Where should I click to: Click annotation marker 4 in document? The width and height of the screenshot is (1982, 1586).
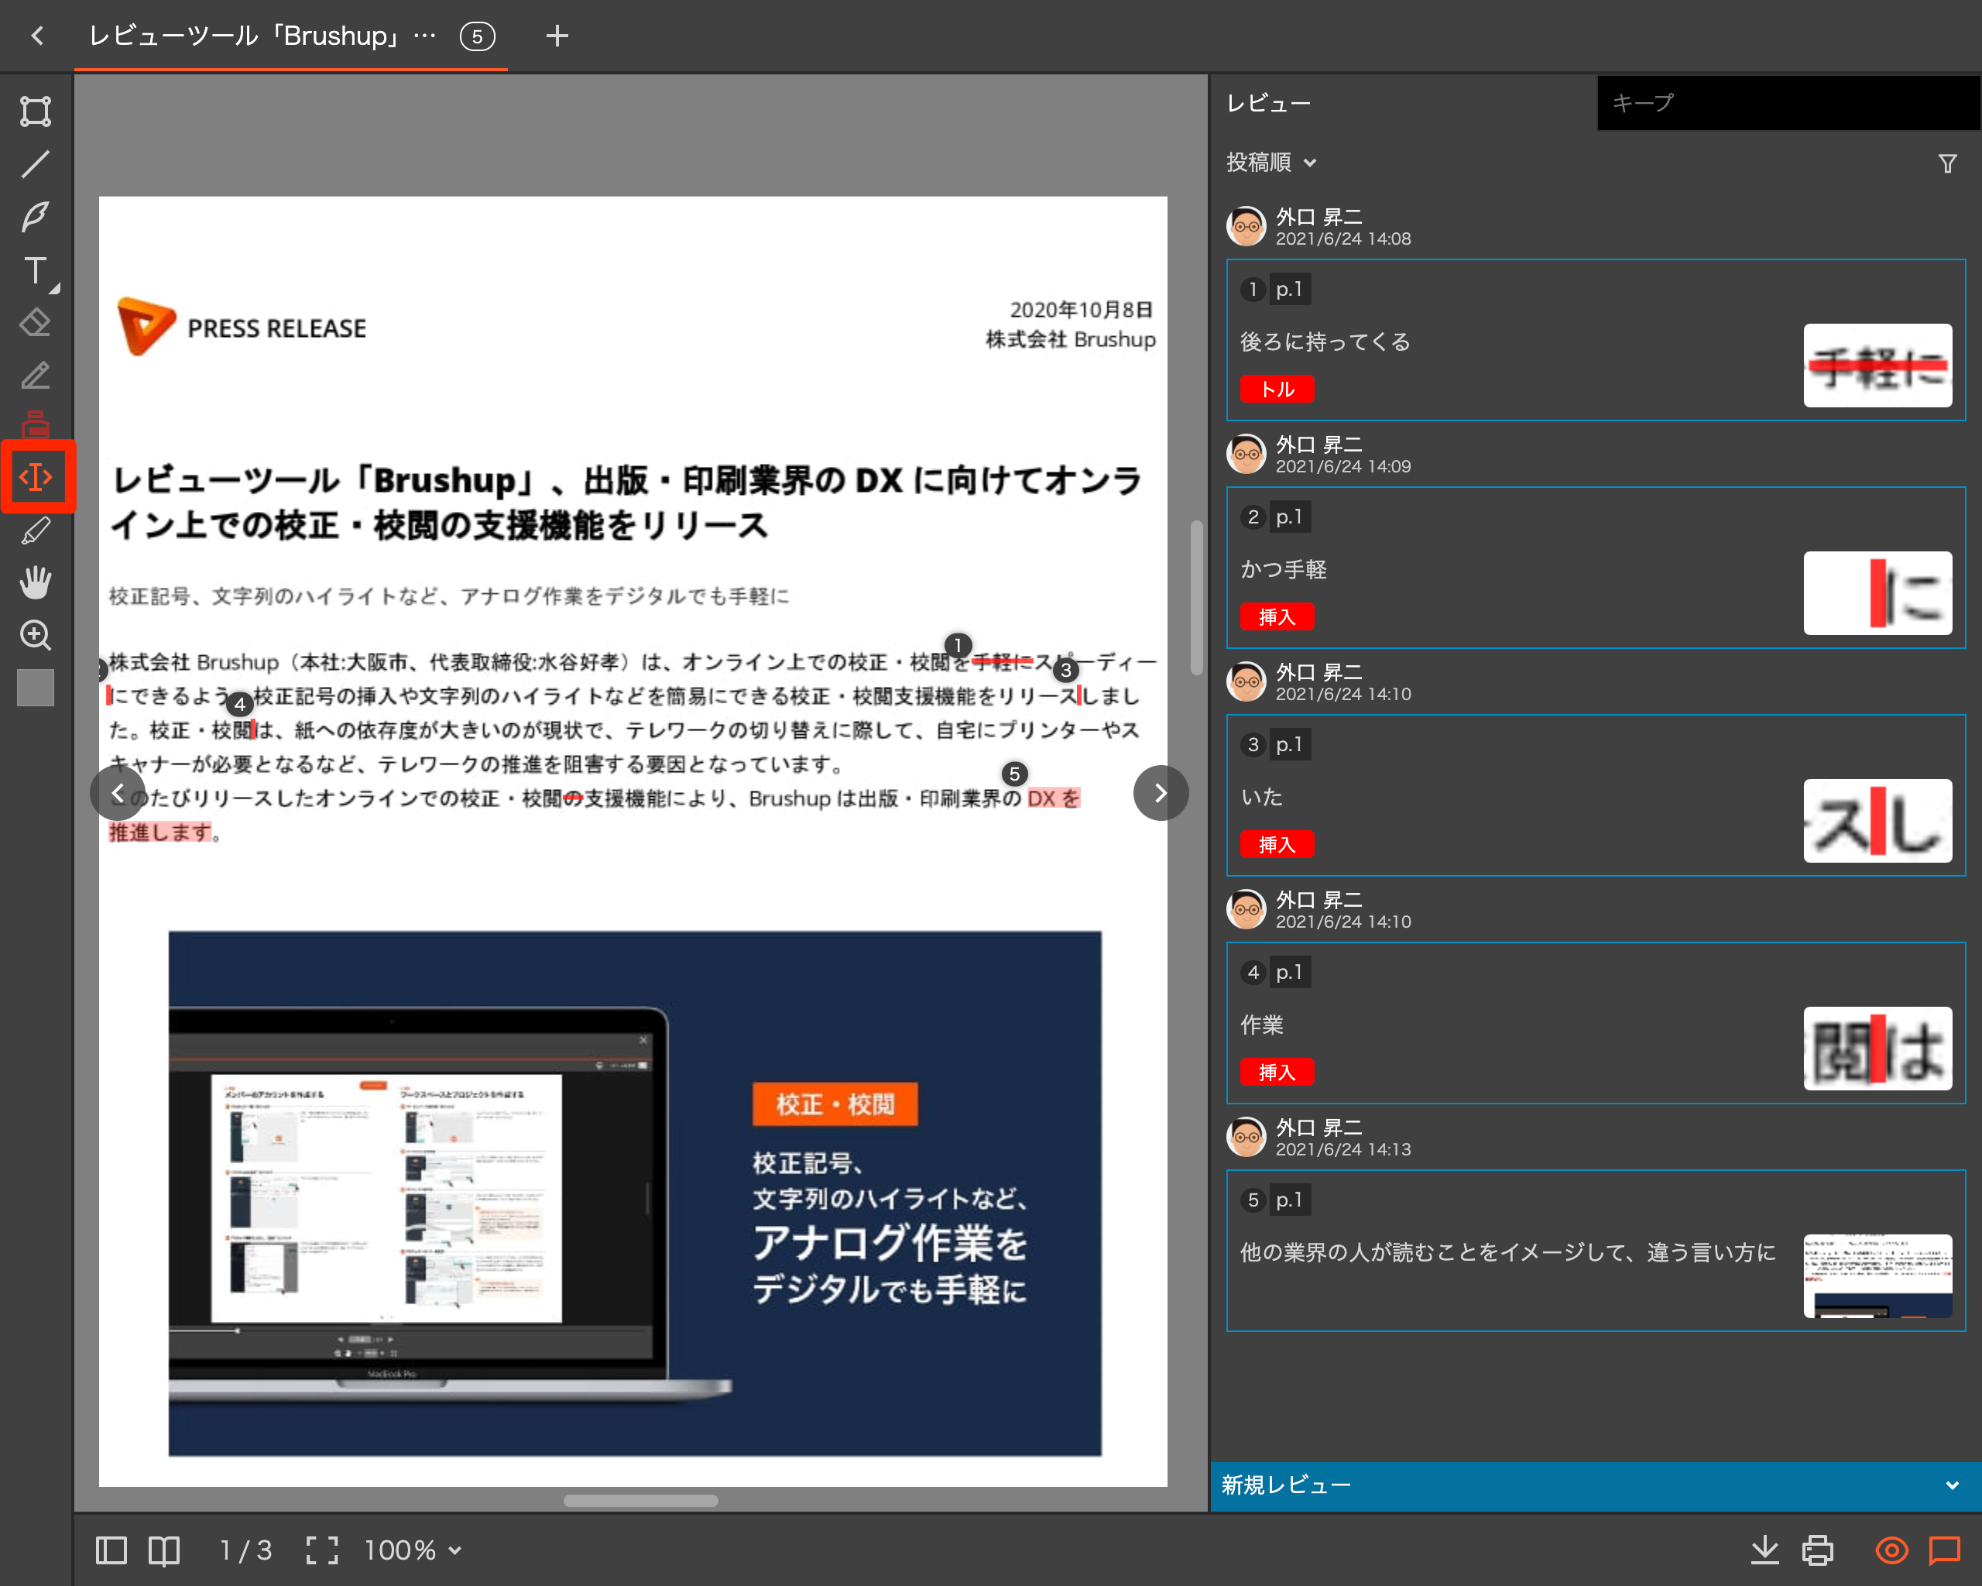tap(240, 704)
